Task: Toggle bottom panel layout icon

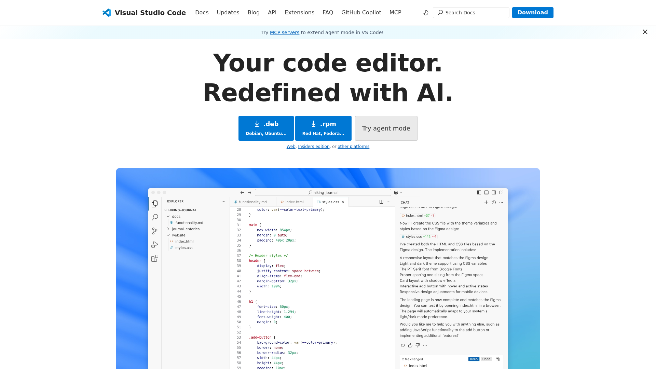Action: (487, 193)
